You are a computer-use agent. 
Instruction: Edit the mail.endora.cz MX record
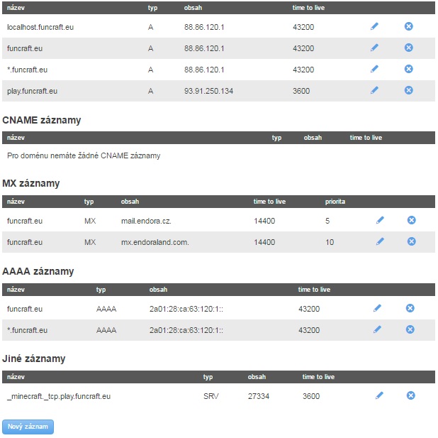tap(380, 220)
